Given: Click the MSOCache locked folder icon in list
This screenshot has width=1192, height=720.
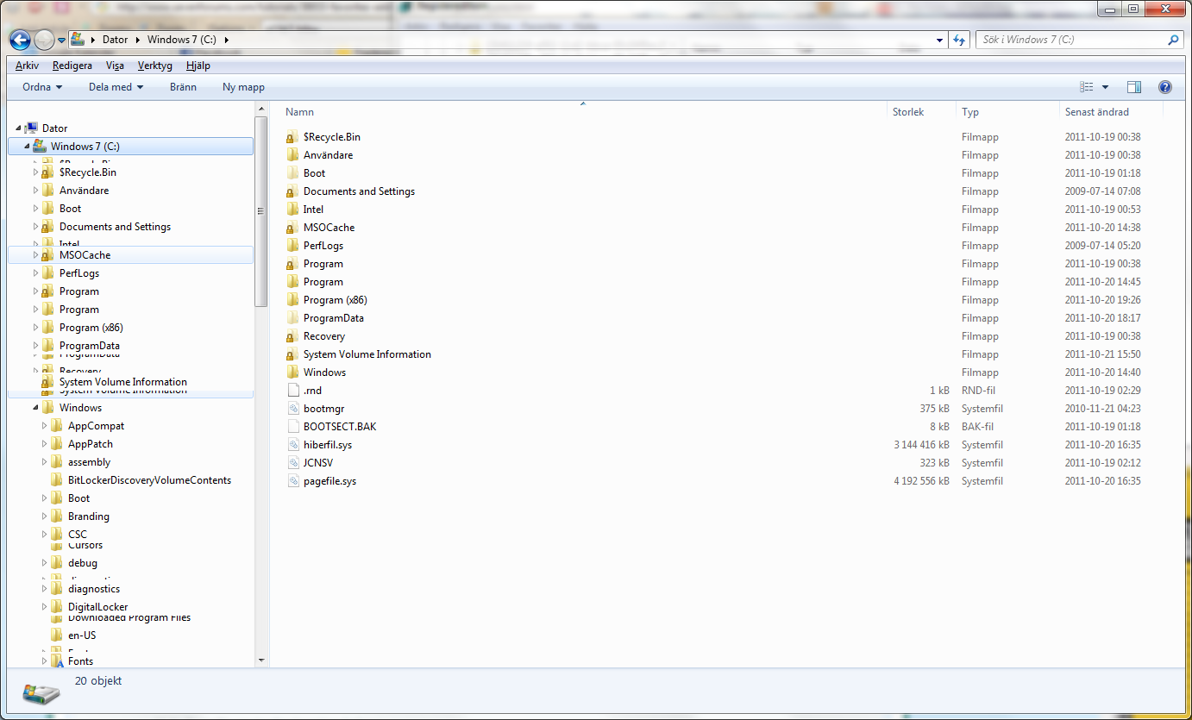Looking at the screenshot, I should pyautogui.click(x=292, y=228).
